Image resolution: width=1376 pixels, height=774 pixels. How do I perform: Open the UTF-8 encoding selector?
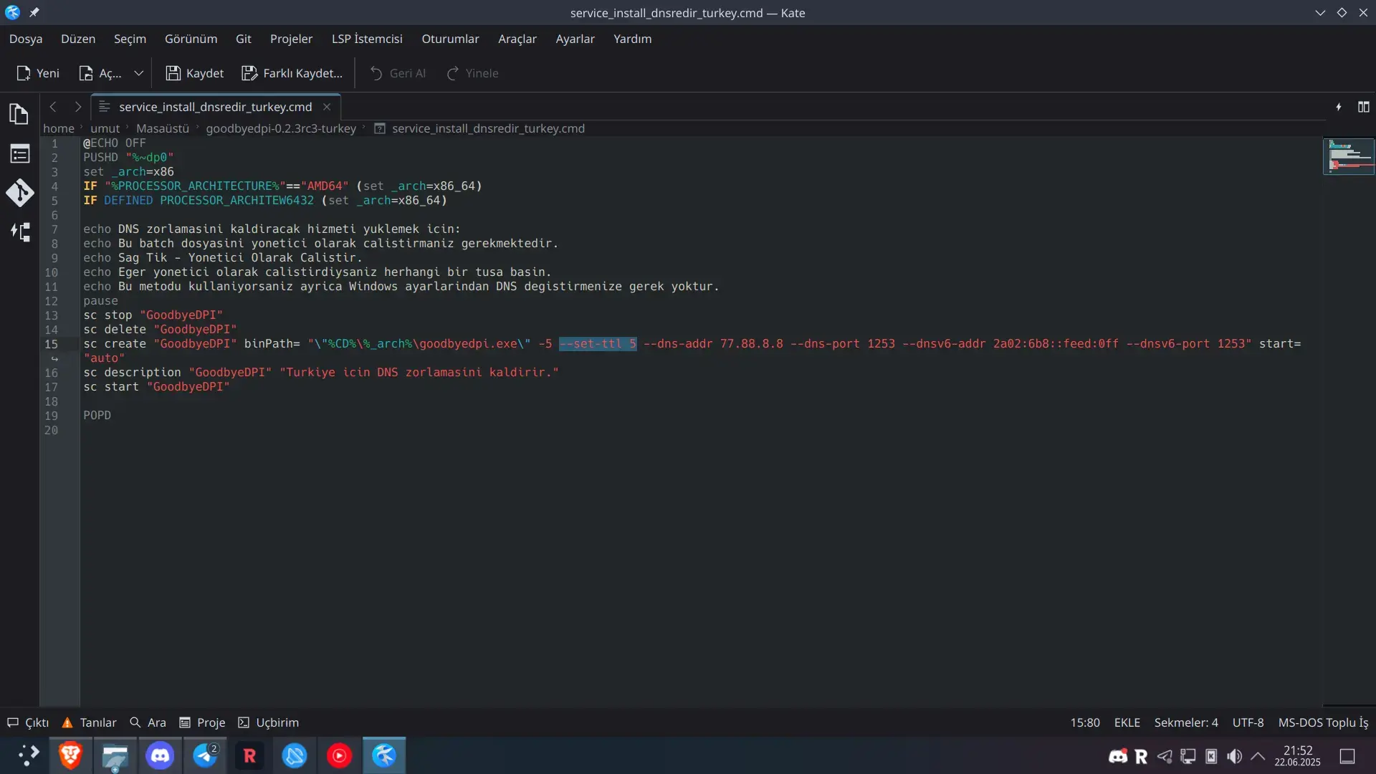(x=1248, y=722)
